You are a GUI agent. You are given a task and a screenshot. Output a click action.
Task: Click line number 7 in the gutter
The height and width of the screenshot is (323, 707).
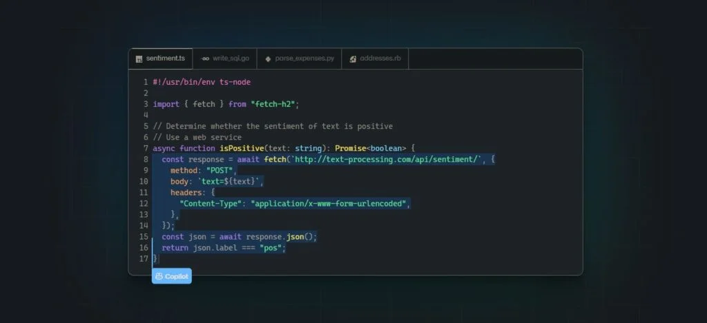(x=146, y=148)
